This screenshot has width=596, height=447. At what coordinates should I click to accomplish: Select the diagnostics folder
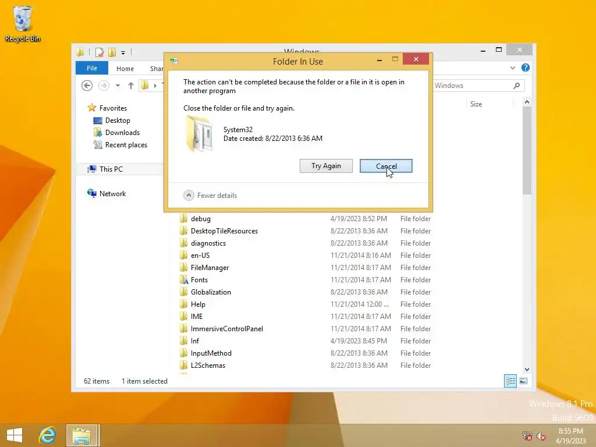[208, 243]
